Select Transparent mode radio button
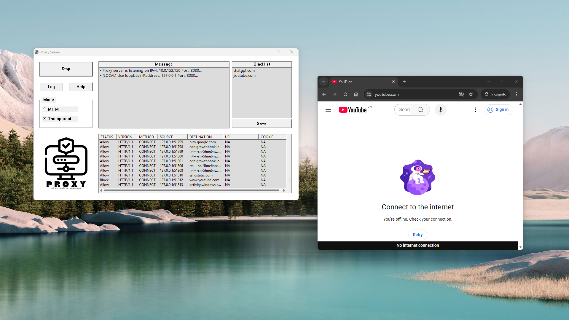The width and height of the screenshot is (569, 320). pyautogui.click(x=44, y=119)
